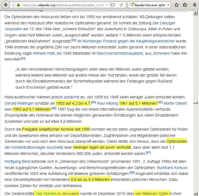
Task: Follow the Raul Hilberg link
Action: 107,103
